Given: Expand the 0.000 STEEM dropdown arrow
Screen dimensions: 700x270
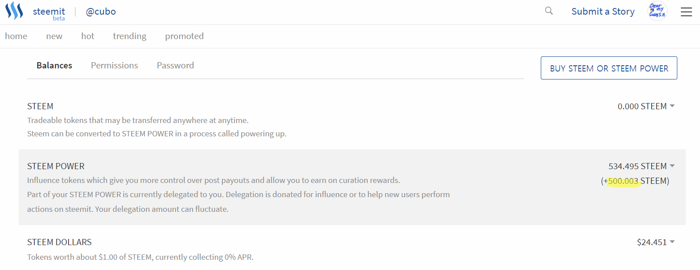Looking at the screenshot, I should 672,106.
